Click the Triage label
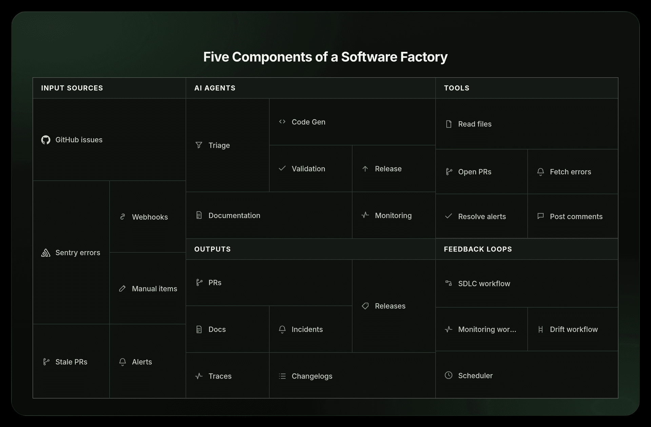This screenshot has width=651, height=427. point(219,145)
